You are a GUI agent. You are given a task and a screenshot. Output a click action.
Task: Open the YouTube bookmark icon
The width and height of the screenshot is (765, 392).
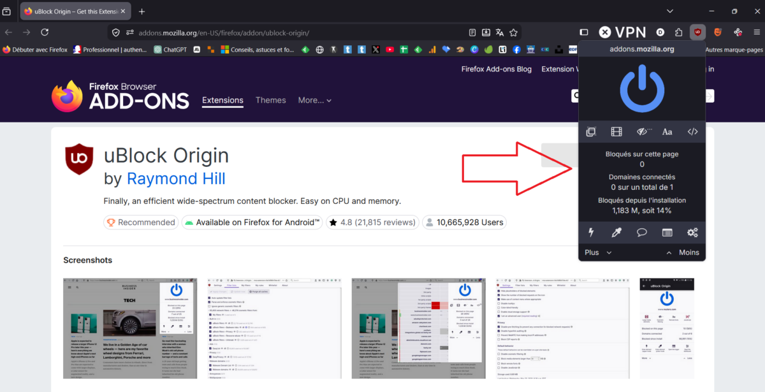click(390, 49)
